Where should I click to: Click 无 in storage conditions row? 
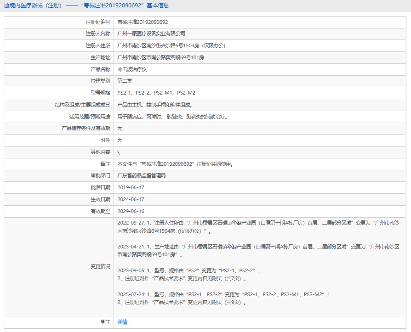point(120,128)
